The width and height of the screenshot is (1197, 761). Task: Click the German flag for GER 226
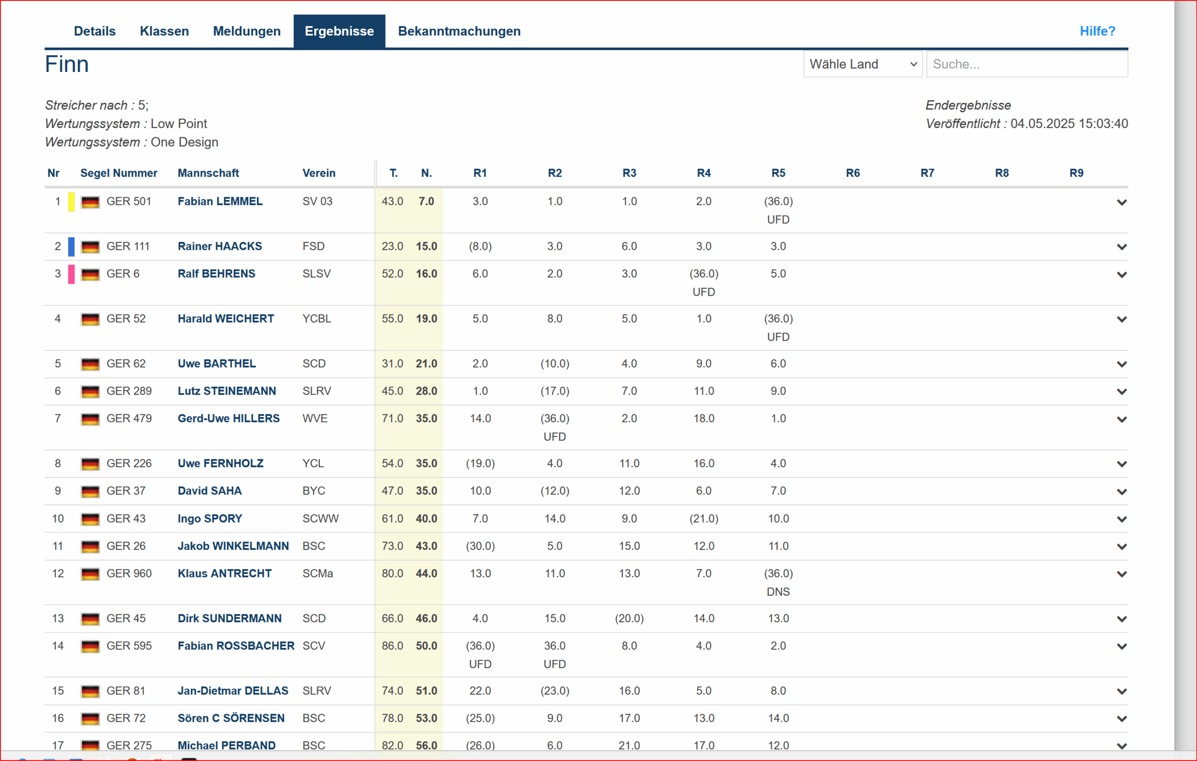click(90, 464)
